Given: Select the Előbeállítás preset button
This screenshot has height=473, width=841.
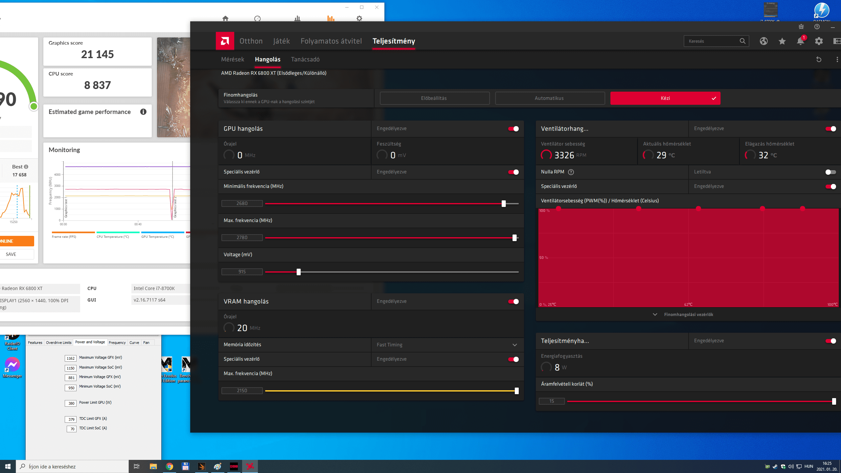Looking at the screenshot, I should point(434,98).
